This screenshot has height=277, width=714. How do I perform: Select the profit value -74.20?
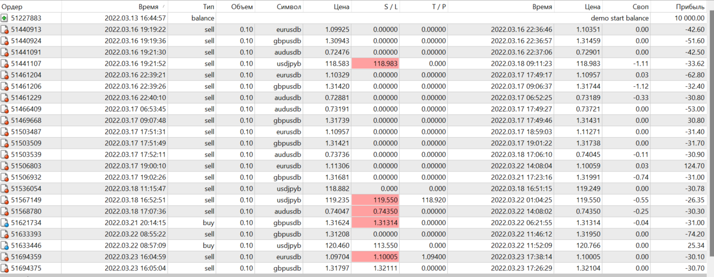pos(694,234)
